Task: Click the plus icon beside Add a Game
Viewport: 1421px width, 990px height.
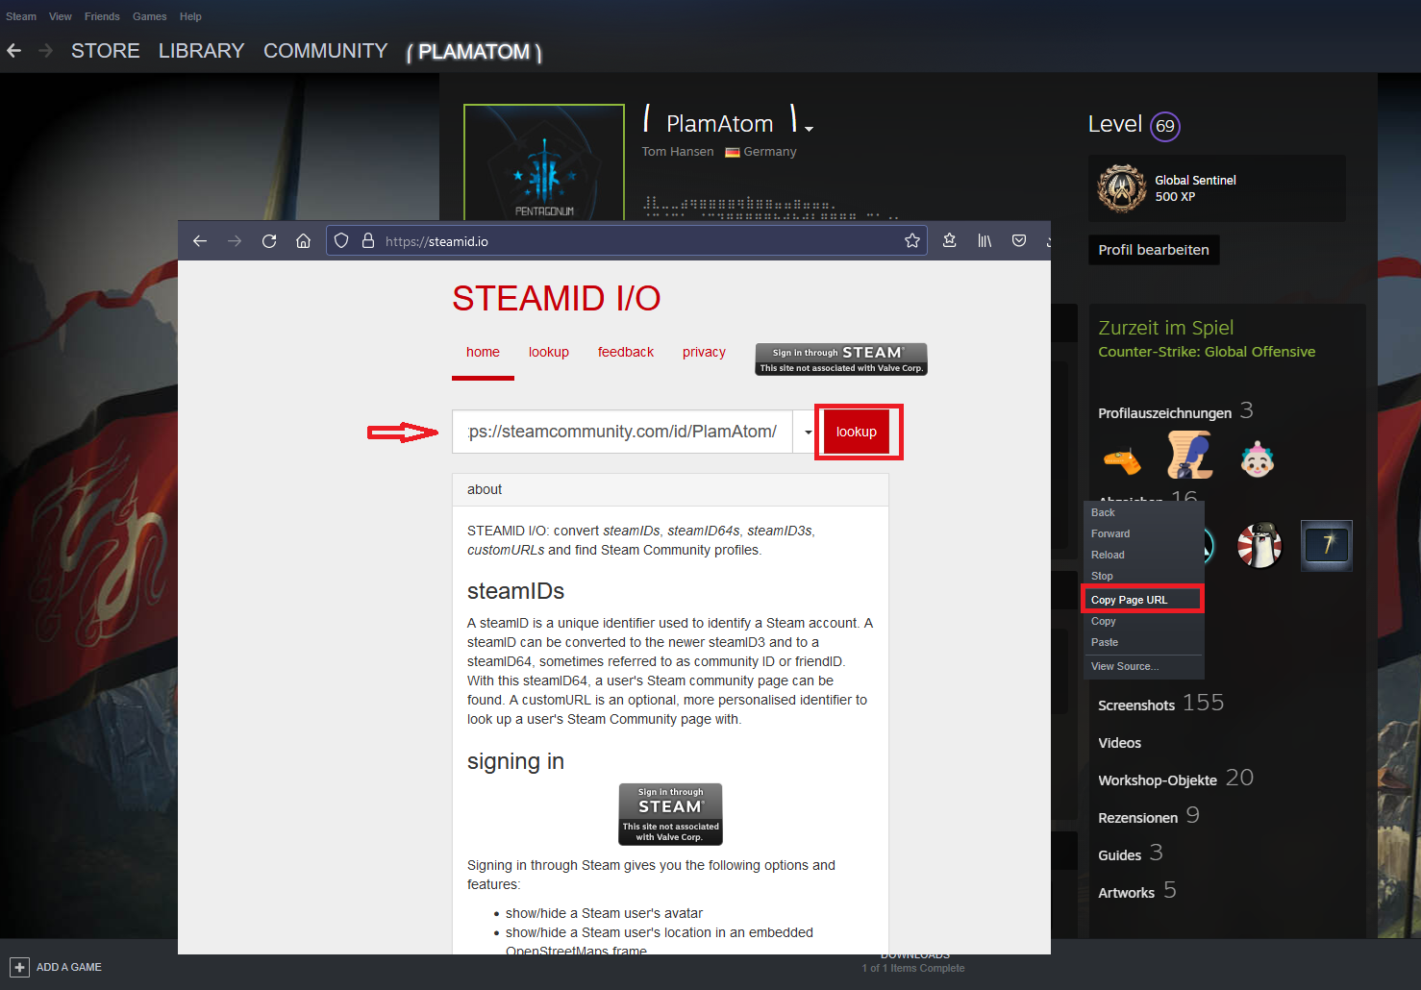Action: [x=19, y=967]
